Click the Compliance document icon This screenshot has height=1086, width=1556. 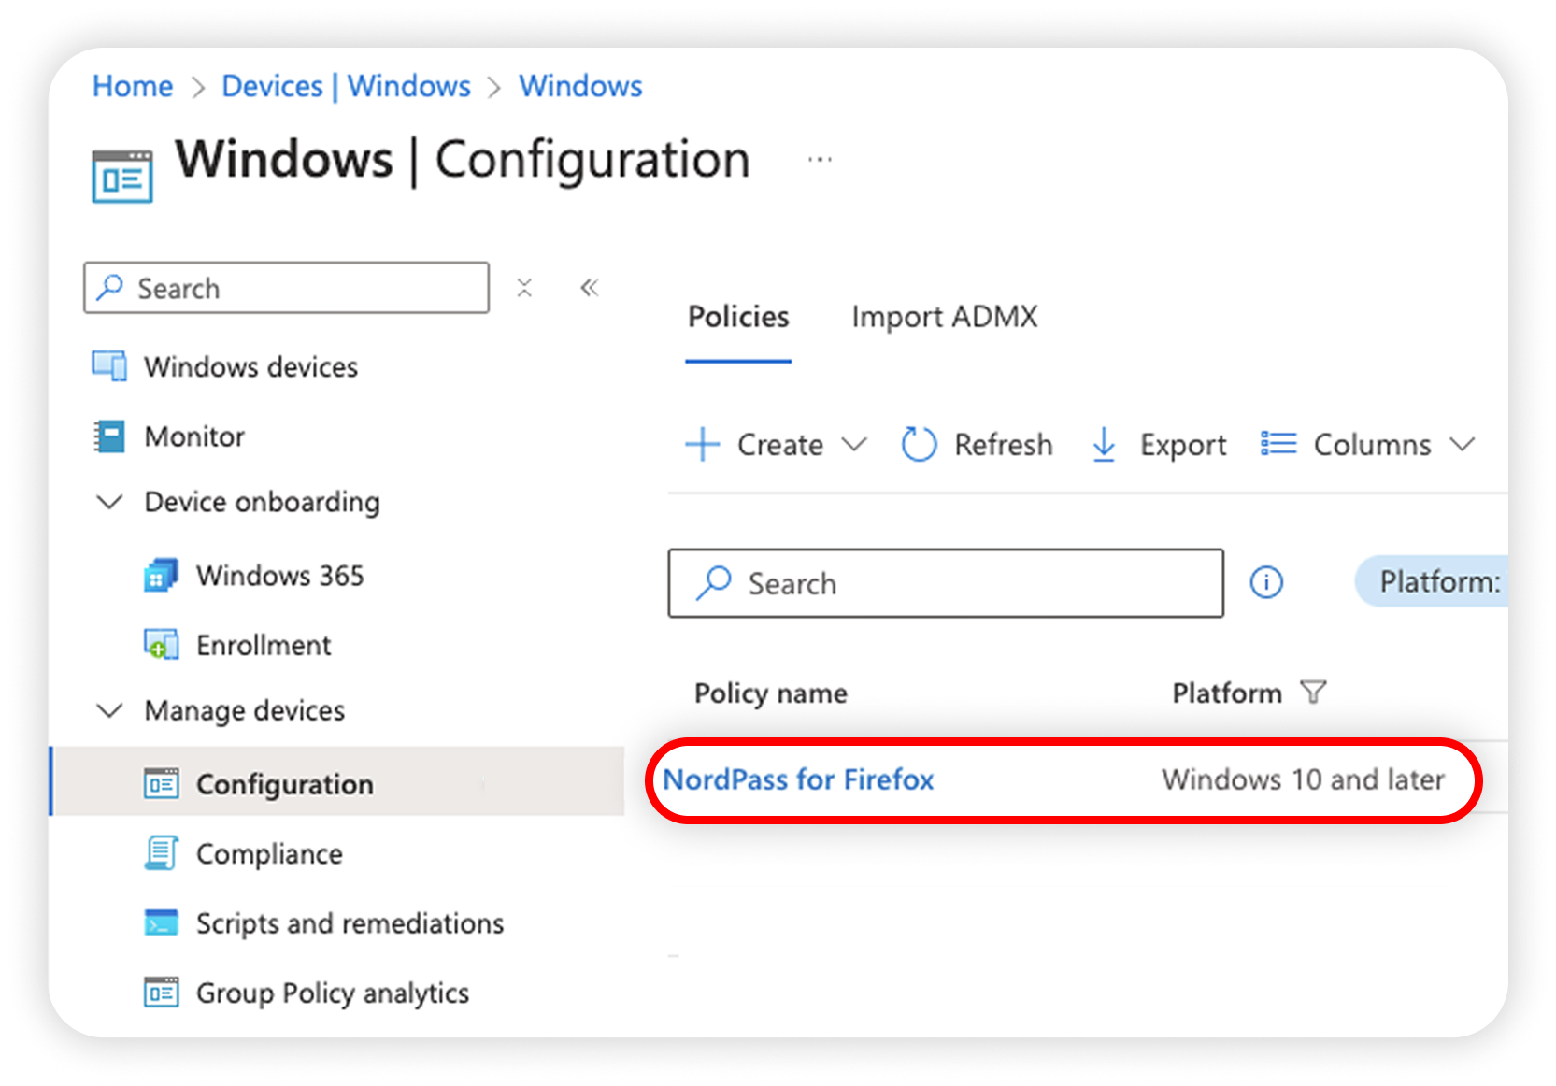[161, 853]
